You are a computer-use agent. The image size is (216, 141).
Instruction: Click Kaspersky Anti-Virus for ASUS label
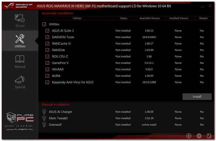[73, 82]
